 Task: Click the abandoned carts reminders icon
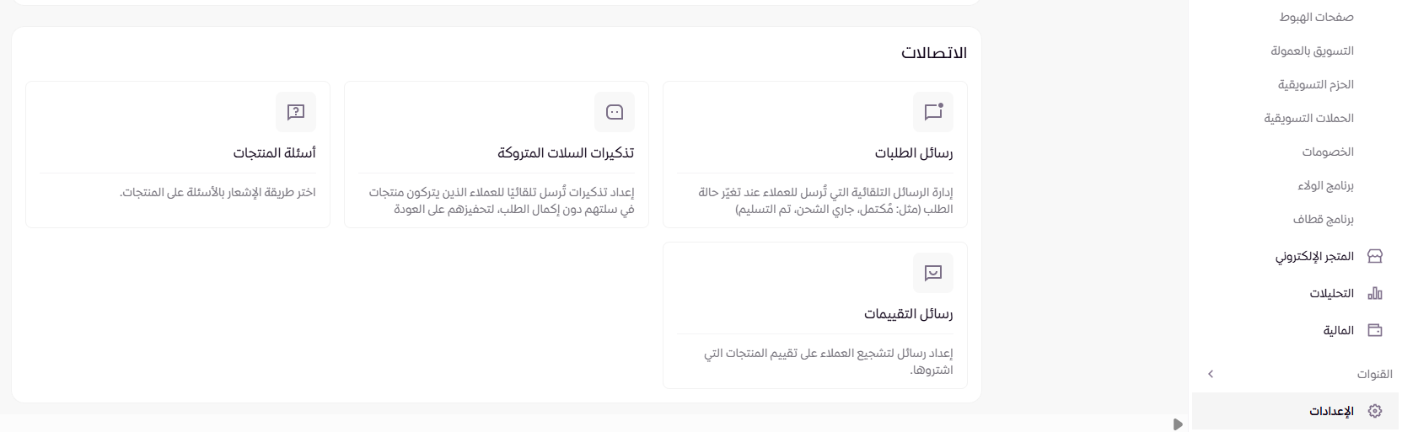(615, 112)
